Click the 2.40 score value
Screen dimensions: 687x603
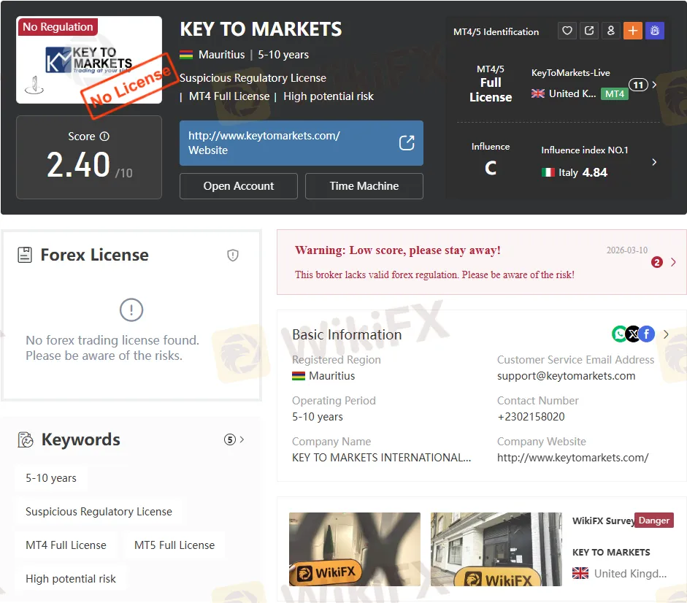click(78, 165)
